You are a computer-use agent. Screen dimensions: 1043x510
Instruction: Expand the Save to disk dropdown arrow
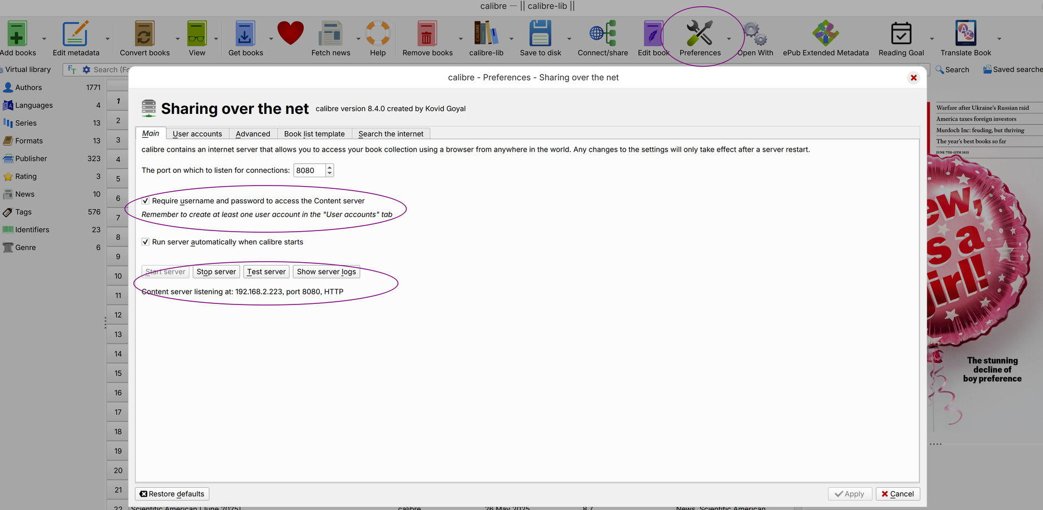569,39
